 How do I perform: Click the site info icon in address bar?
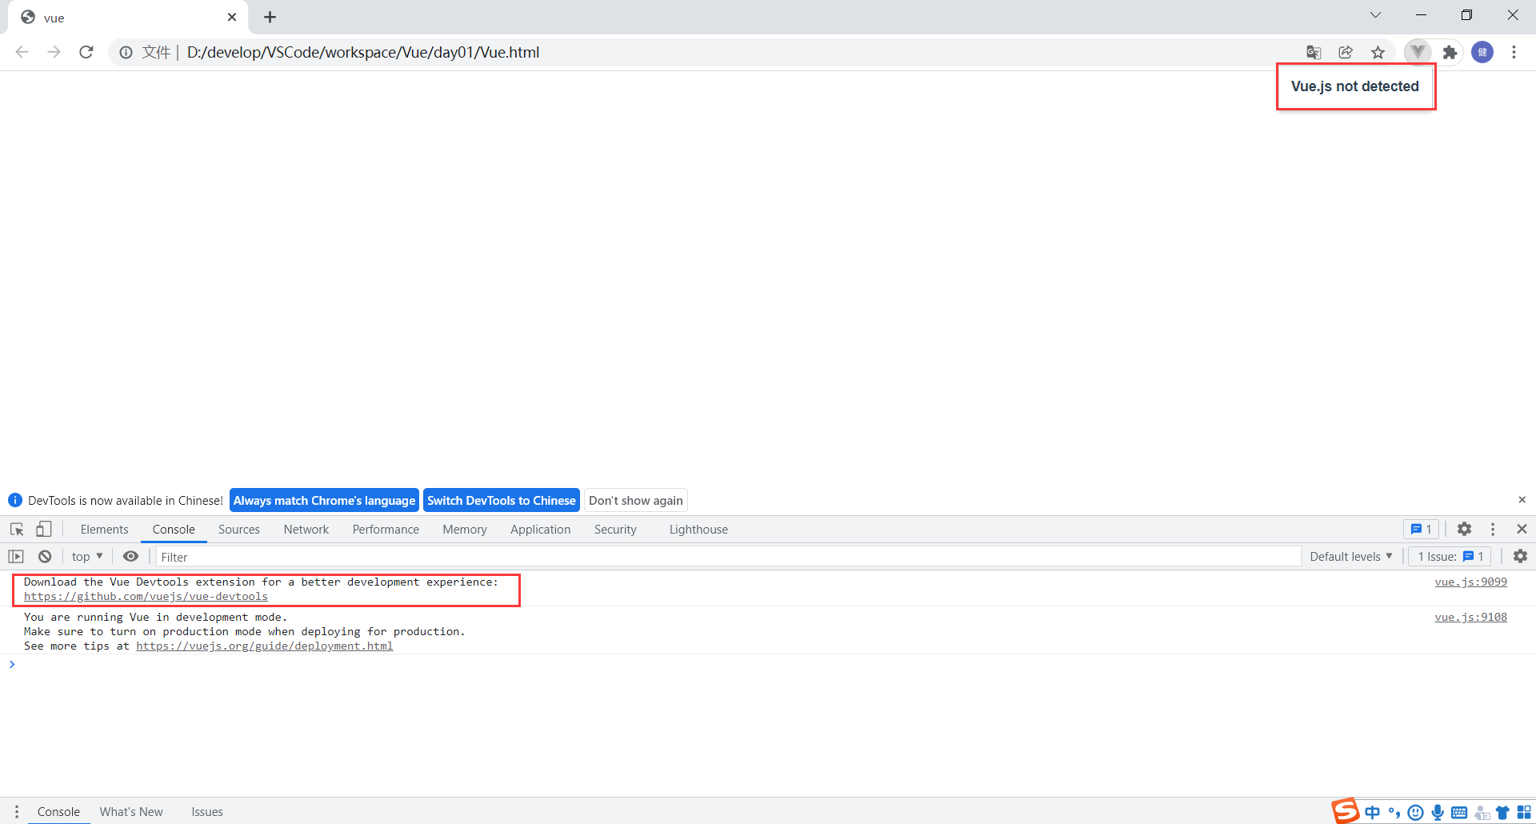(126, 53)
